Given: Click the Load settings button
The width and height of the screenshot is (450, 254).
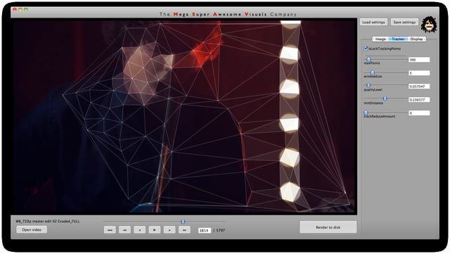Looking at the screenshot, I should (x=373, y=22).
